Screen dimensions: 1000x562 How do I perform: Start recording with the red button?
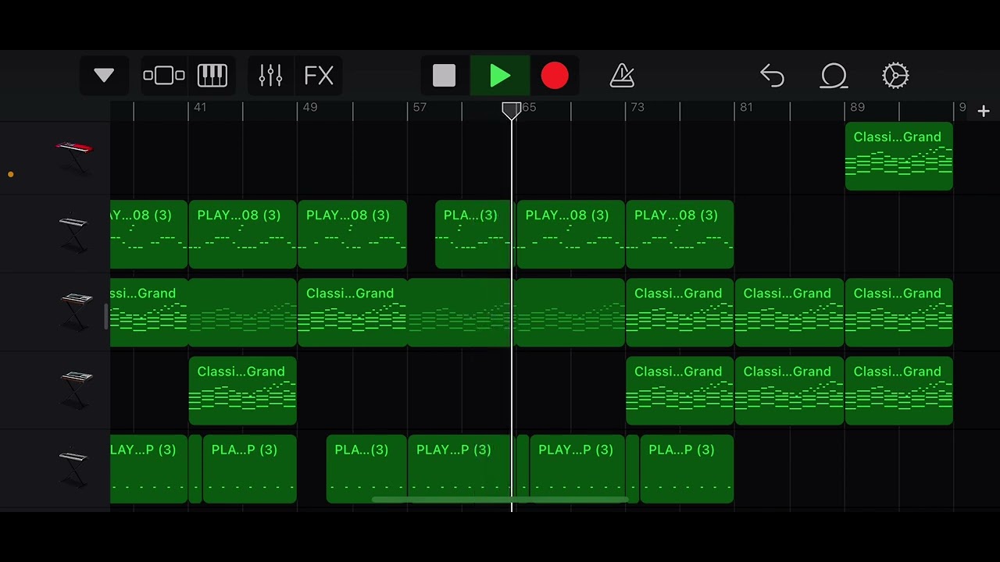click(x=555, y=76)
